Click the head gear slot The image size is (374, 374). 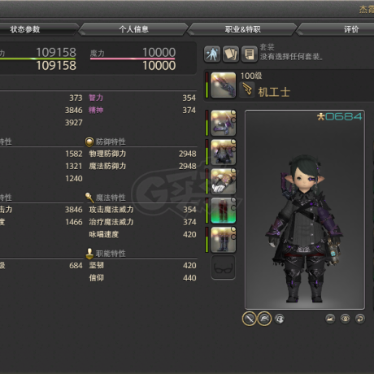point(224,123)
